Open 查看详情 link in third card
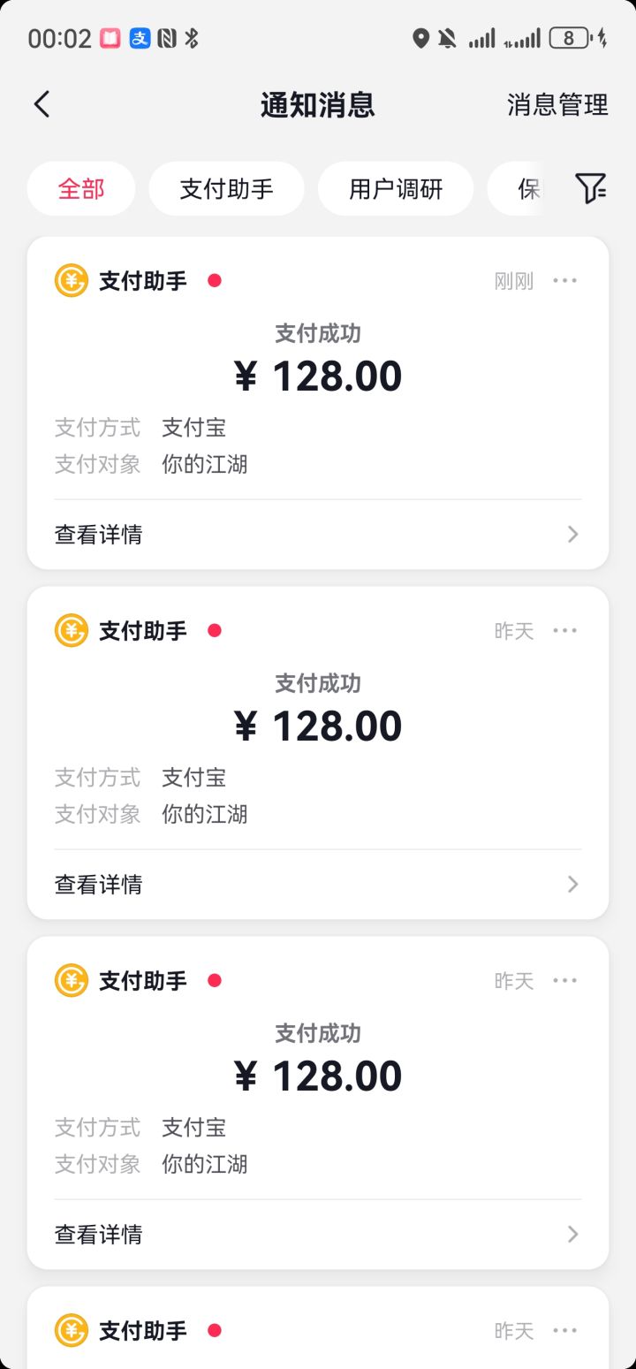The width and height of the screenshot is (636, 1369). point(99,1235)
